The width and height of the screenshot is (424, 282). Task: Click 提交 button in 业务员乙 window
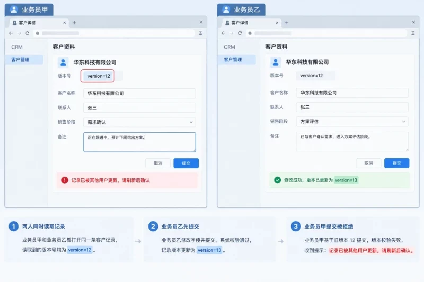click(396, 163)
